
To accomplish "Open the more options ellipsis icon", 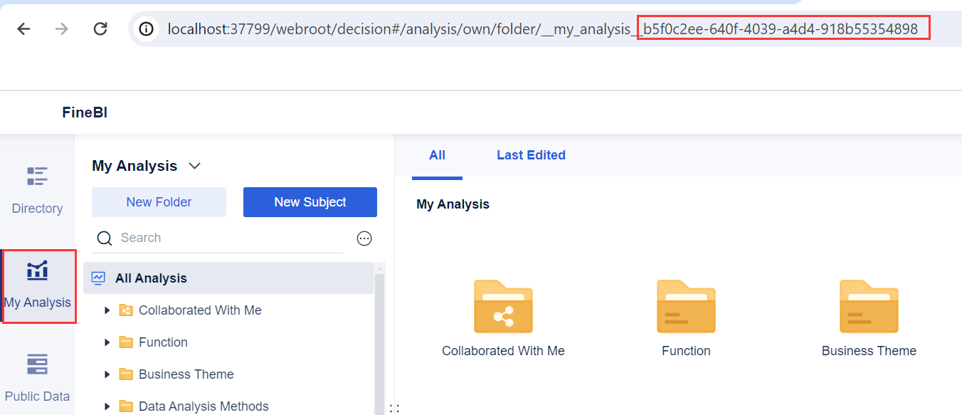I will [x=364, y=238].
